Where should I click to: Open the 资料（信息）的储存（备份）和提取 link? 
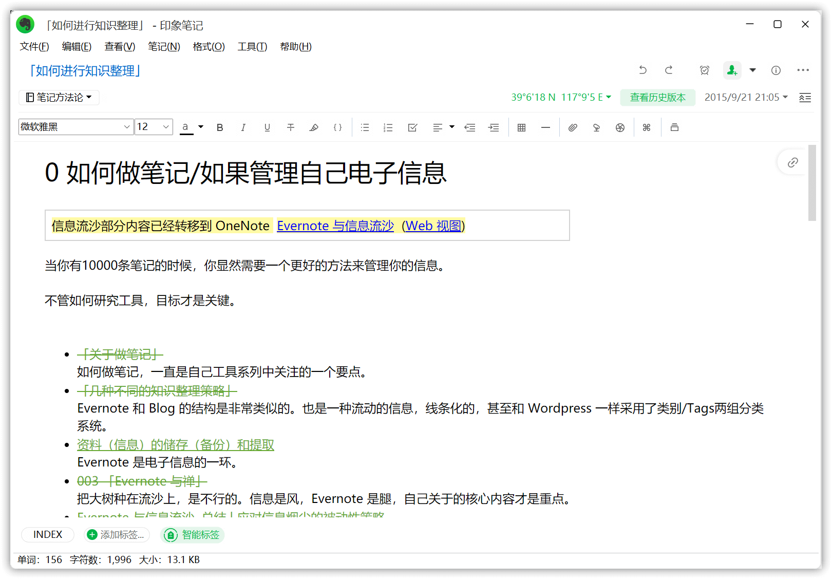pyautogui.click(x=176, y=445)
